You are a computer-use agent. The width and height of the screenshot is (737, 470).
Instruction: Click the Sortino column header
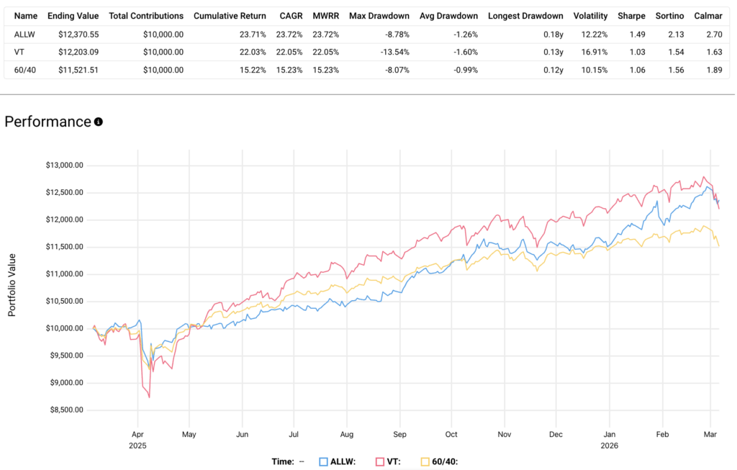coord(670,16)
